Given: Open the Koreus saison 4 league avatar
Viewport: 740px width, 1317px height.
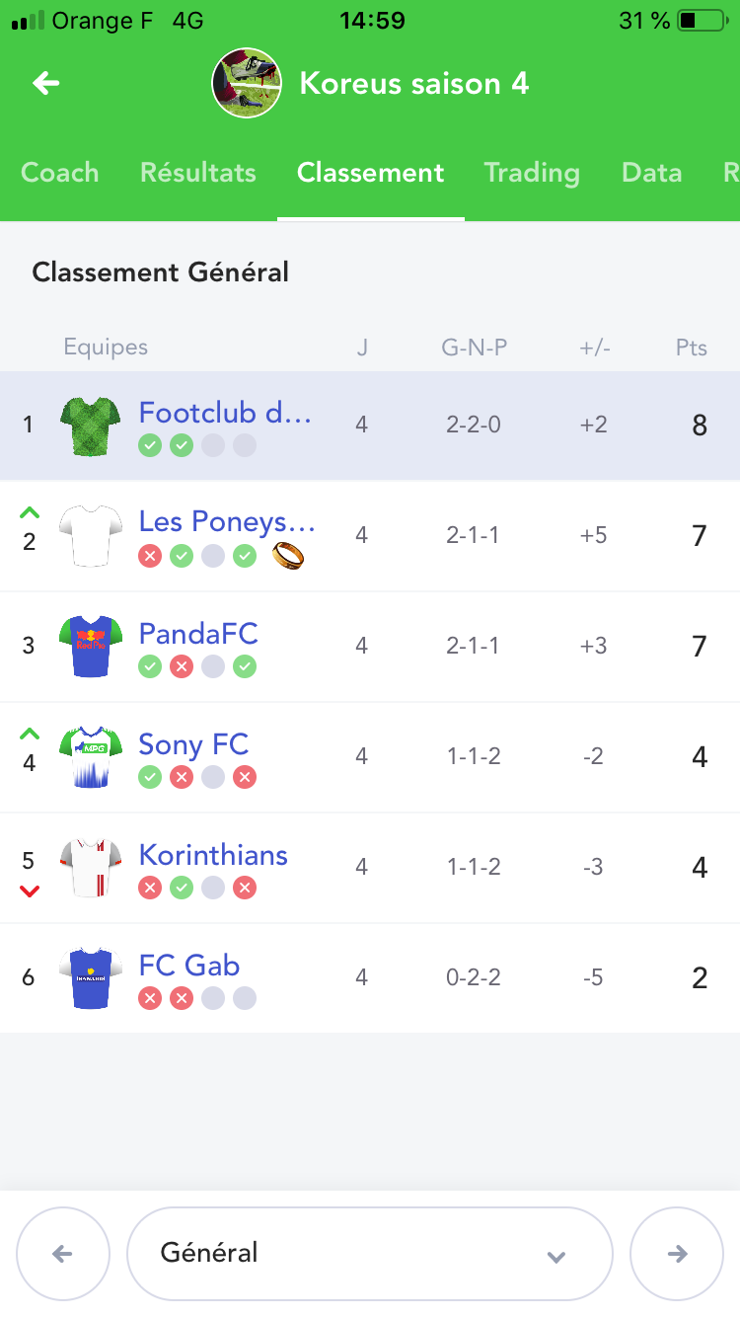Looking at the screenshot, I should (248, 83).
